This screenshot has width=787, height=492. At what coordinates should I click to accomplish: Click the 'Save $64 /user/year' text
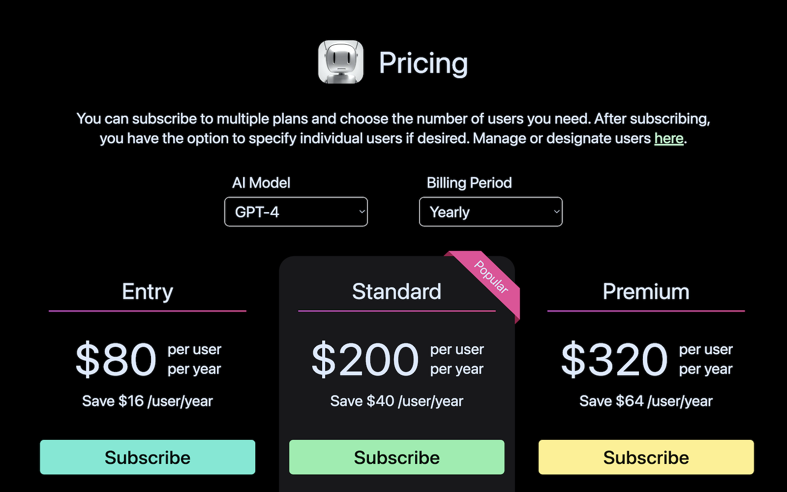pos(646,401)
